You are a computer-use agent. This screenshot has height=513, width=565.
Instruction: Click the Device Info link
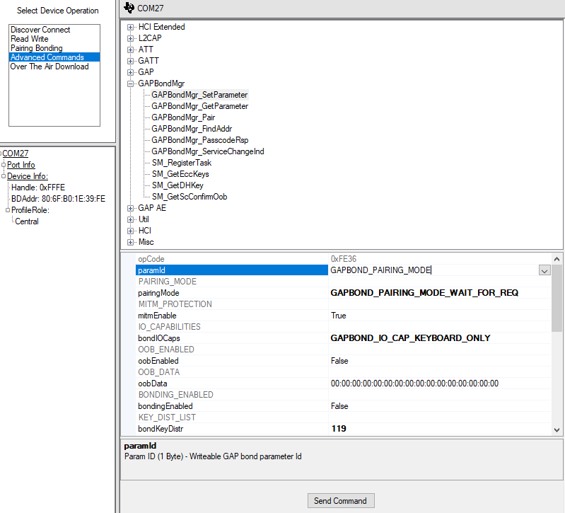point(28,176)
